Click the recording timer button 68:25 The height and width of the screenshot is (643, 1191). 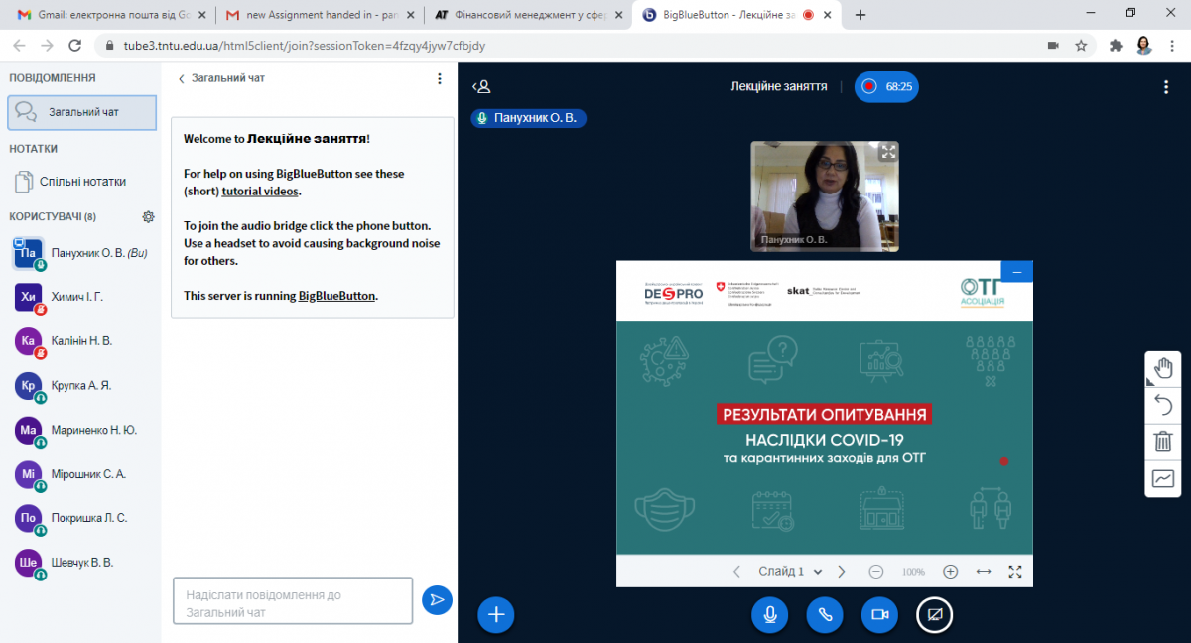point(886,87)
